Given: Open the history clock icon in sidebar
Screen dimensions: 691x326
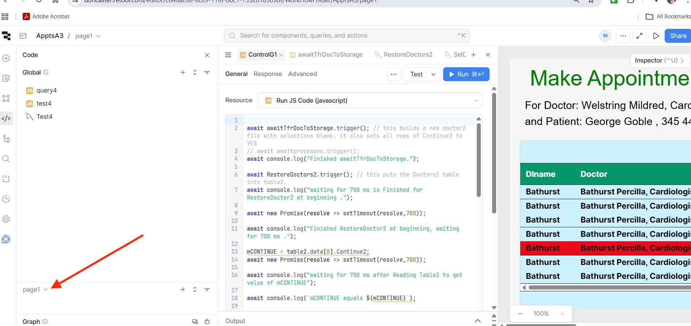Looking at the screenshot, I should tap(6, 199).
